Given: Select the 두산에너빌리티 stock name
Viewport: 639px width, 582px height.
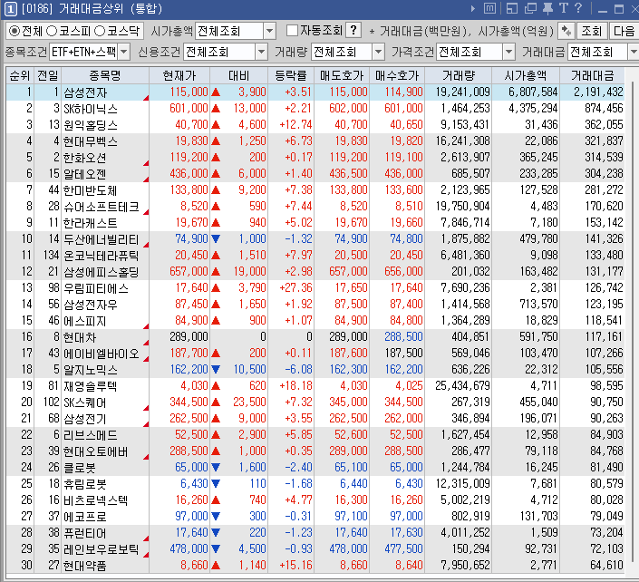Looking at the screenshot, I should point(102,238).
